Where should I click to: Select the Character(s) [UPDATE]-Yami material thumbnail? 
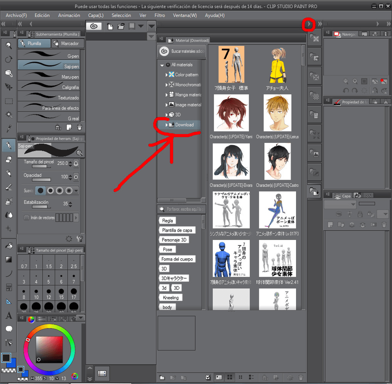pos(231,113)
